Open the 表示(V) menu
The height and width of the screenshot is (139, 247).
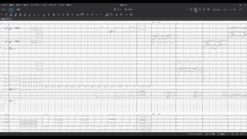[19, 5]
